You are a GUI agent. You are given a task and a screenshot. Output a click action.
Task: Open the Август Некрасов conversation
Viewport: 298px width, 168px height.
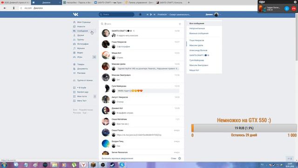(x=141, y=99)
